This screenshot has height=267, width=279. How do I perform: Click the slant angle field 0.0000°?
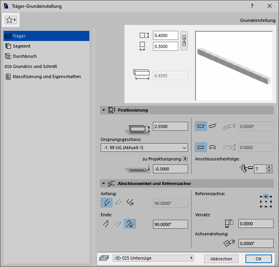[256, 126]
